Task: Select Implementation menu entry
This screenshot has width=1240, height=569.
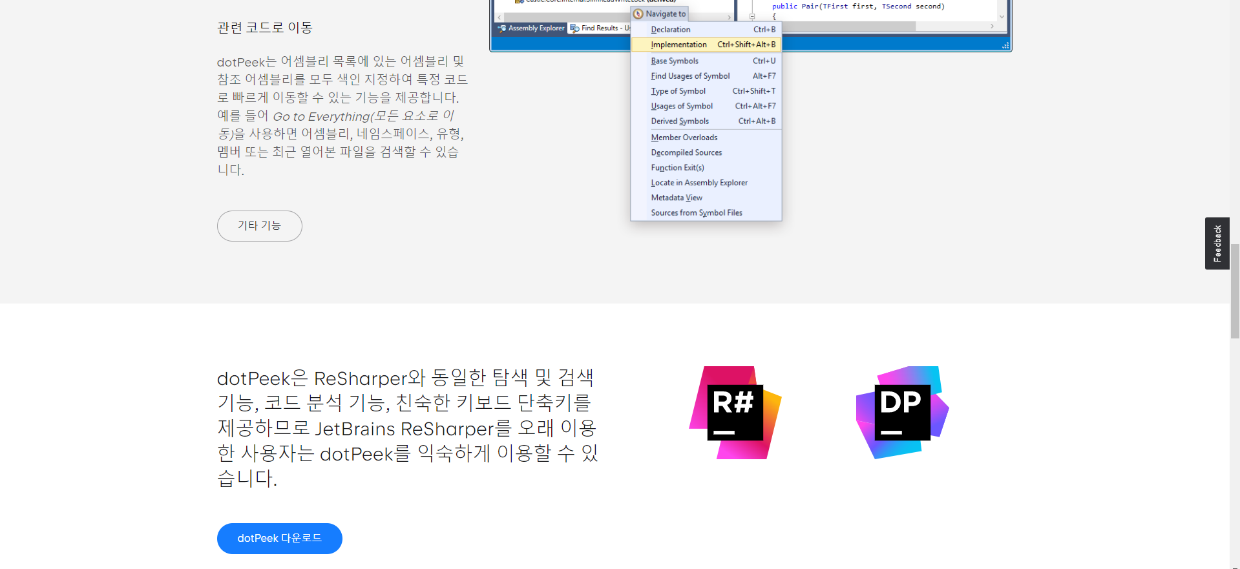Action: [x=706, y=45]
